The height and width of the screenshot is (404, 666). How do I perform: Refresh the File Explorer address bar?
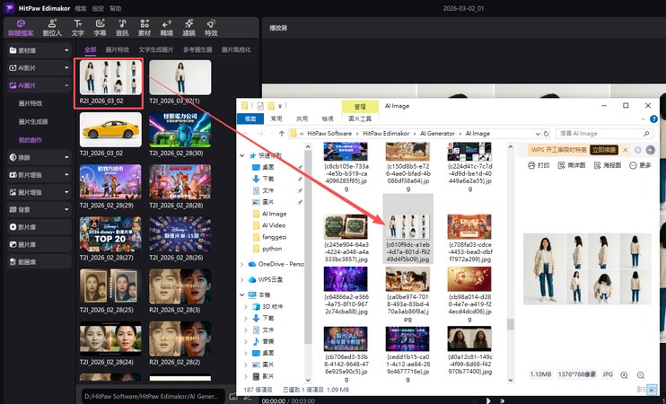[x=547, y=134]
